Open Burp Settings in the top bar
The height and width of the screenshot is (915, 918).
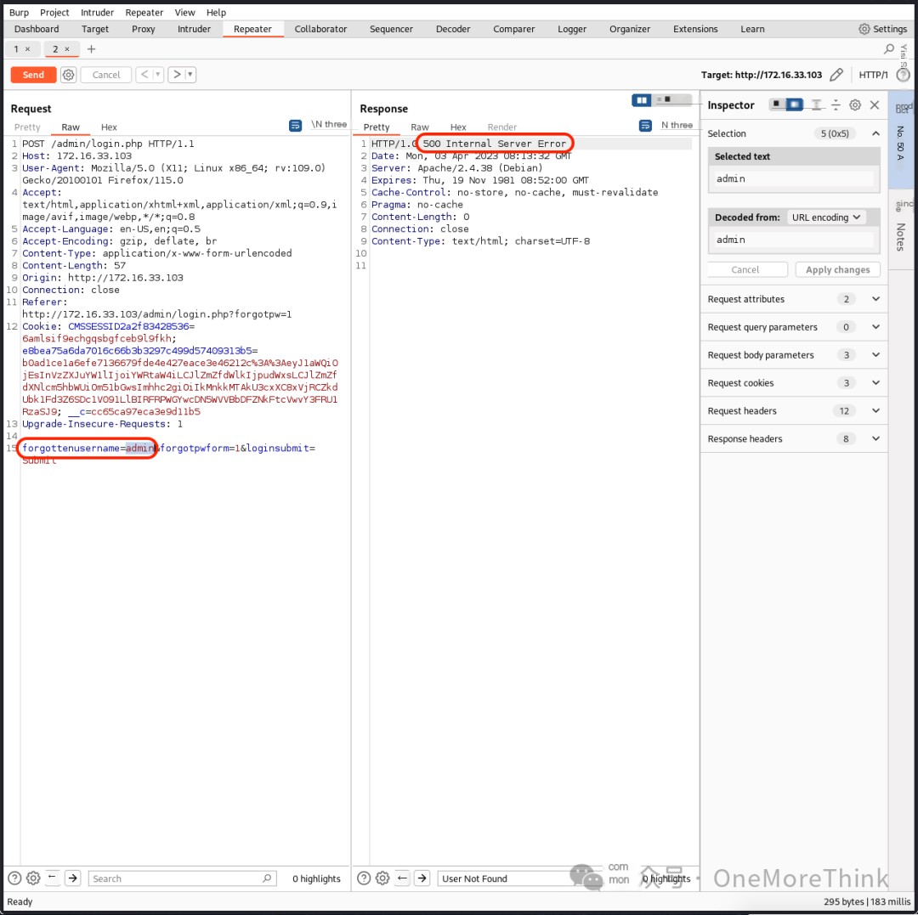click(883, 29)
